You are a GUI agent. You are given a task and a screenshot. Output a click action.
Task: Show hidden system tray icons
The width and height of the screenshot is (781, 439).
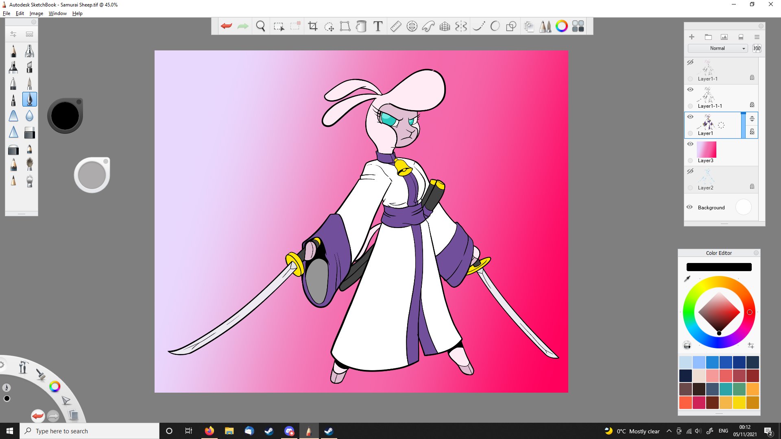point(669,431)
